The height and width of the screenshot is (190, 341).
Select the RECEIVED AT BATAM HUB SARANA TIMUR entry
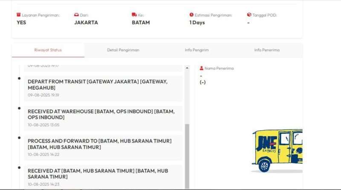[103, 177]
